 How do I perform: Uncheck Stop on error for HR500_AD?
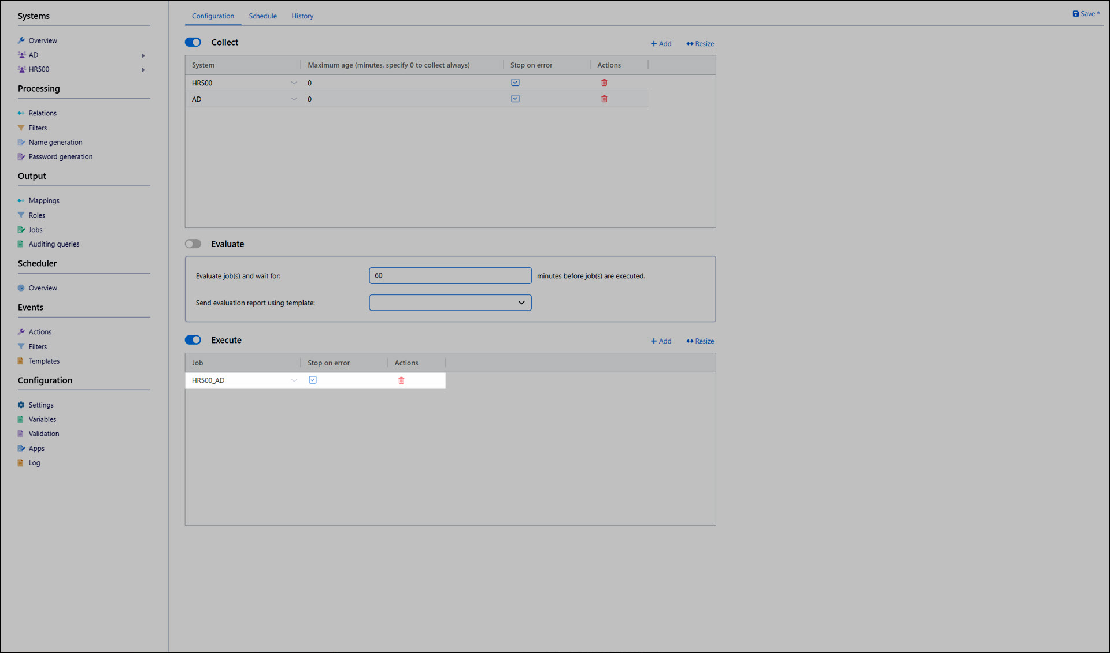click(313, 380)
